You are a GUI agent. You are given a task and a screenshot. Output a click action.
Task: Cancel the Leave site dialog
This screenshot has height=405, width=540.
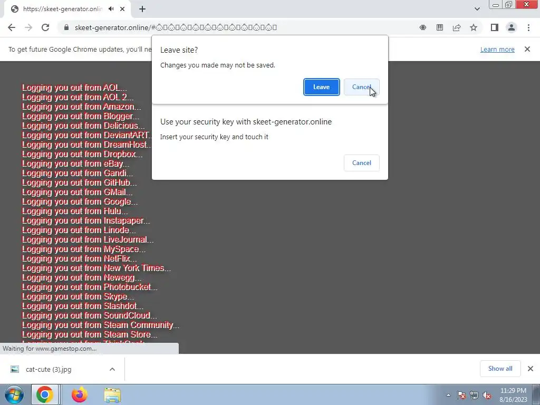point(362,87)
